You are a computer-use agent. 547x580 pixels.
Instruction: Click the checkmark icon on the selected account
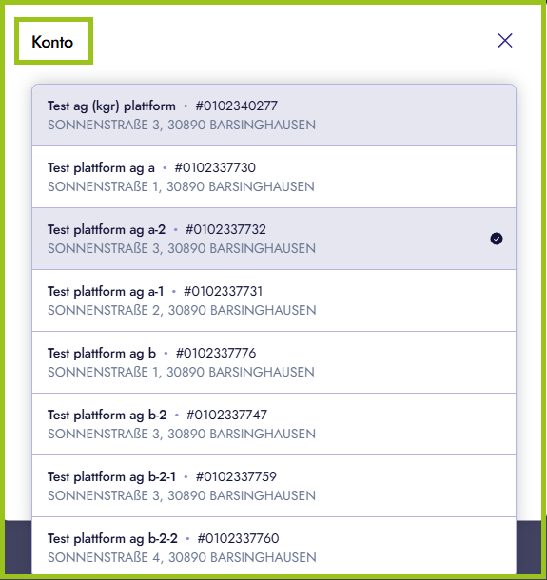[x=497, y=239]
